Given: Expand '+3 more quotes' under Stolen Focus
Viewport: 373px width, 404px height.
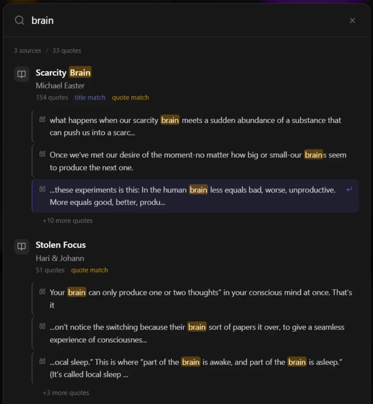Looking at the screenshot, I should click(66, 393).
